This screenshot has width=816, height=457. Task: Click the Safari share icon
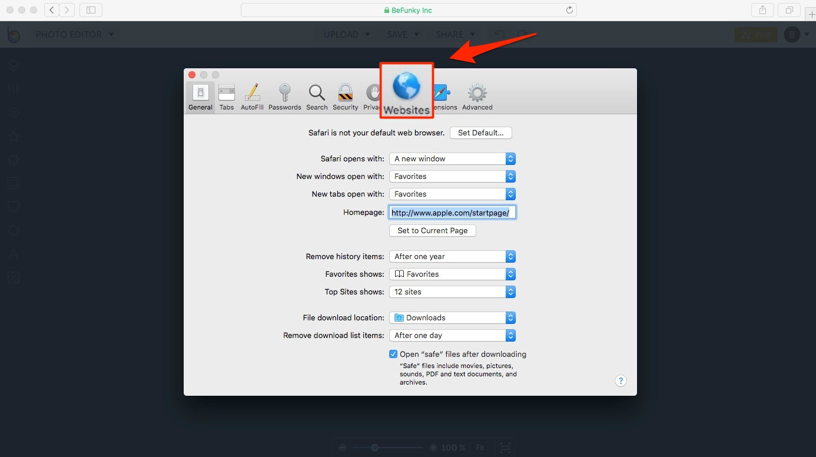click(763, 10)
